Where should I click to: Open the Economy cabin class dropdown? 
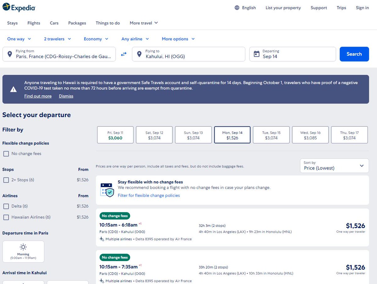point(96,39)
